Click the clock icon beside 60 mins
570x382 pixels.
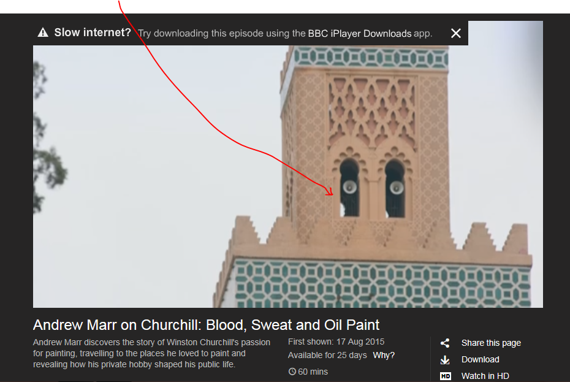click(292, 372)
